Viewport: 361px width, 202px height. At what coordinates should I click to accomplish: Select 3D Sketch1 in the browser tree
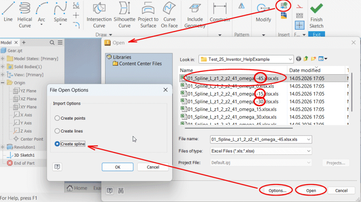click(x=24, y=155)
